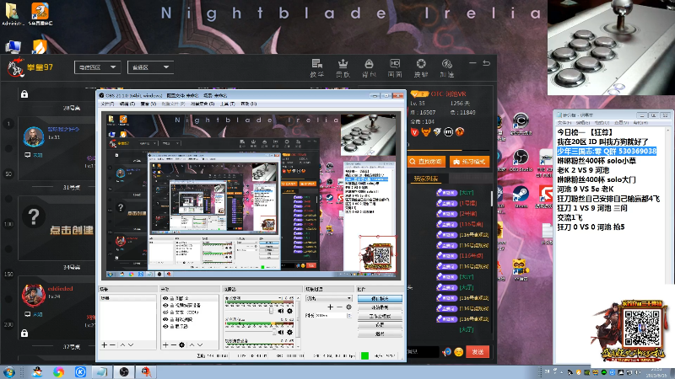Move selected source down in OBS
The height and width of the screenshot is (379, 675).
pyautogui.click(x=200, y=344)
